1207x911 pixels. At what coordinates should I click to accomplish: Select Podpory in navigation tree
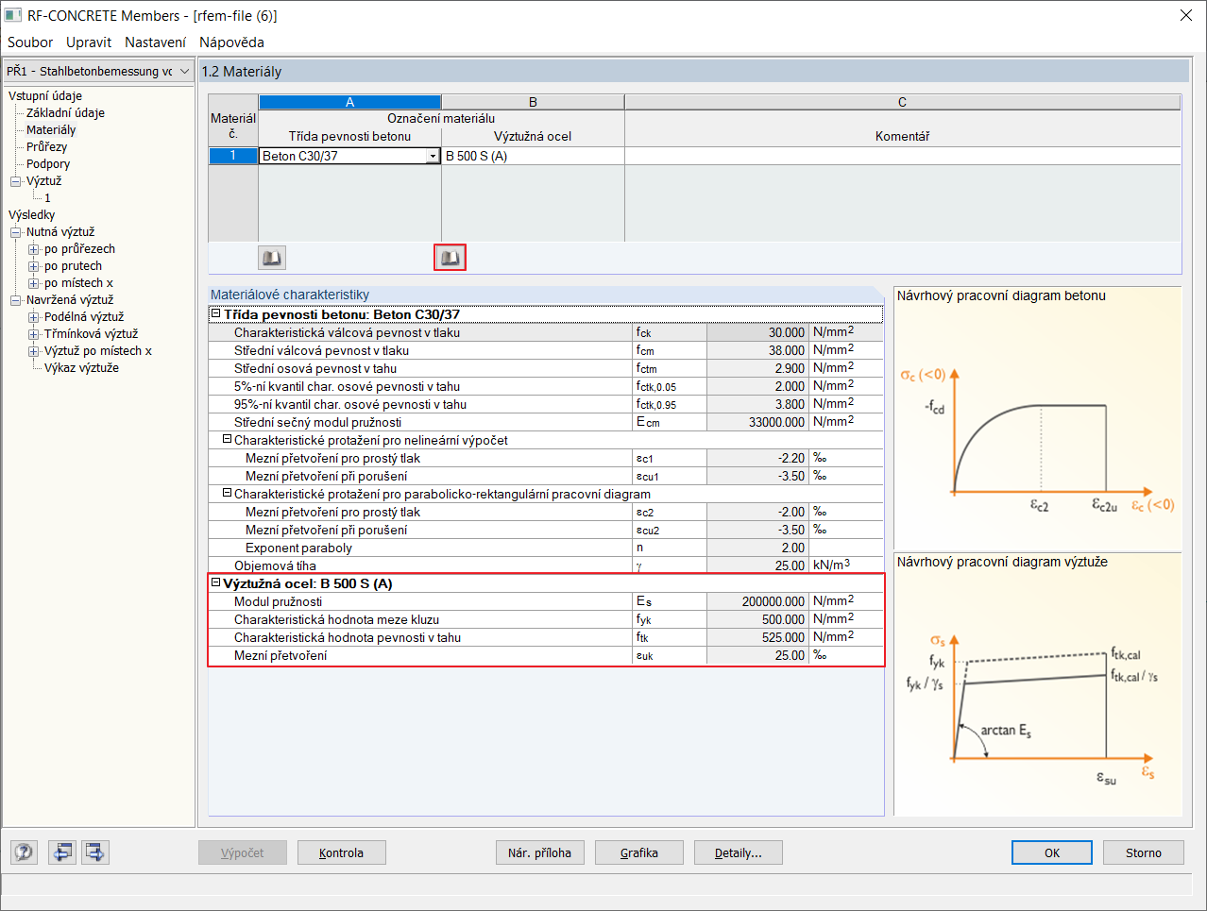(x=48, y=164)
